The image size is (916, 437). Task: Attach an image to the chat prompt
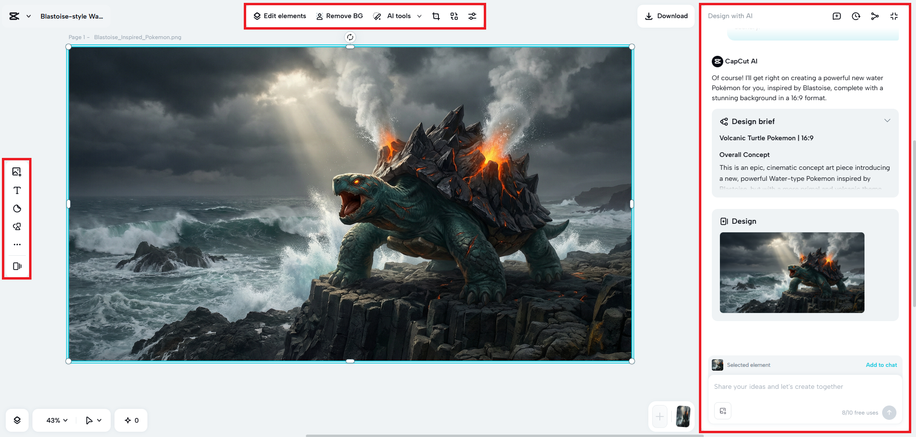pyautogui.click(x=723, y=411)
